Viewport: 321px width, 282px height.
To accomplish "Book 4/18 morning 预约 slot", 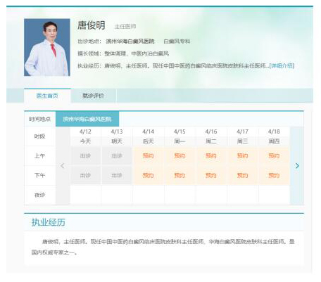I will click(x=274, y=156).
